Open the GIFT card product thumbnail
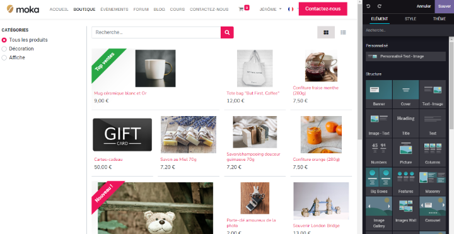This screenshot has height=234, width=454. tap(122, 135)
